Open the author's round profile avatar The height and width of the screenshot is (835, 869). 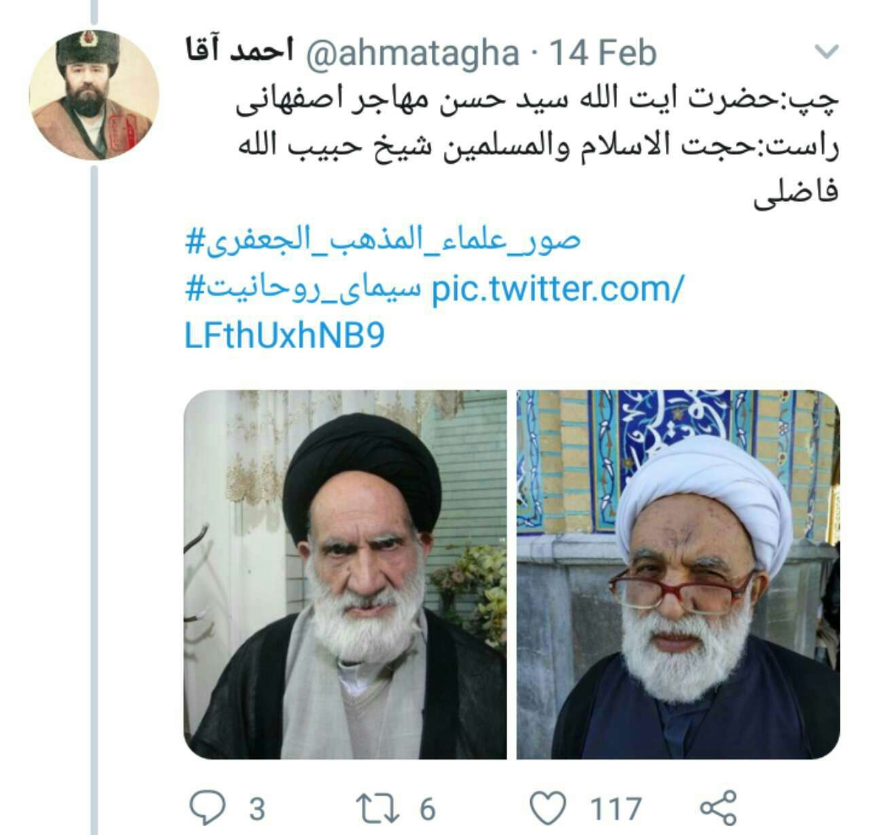[x=94, y=94]
